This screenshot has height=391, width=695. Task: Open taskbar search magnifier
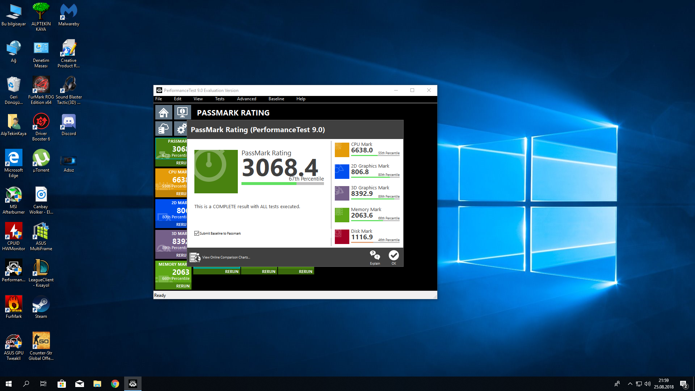tap(26, 384)
